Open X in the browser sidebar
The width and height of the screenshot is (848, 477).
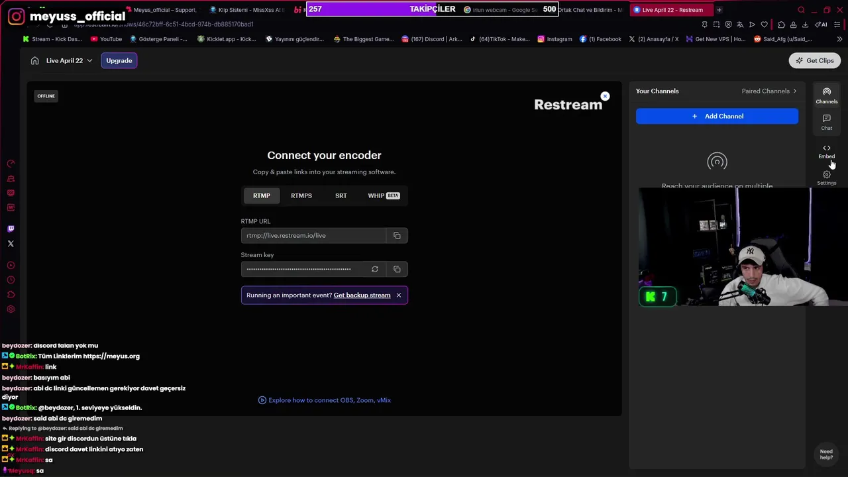(11, 244)
